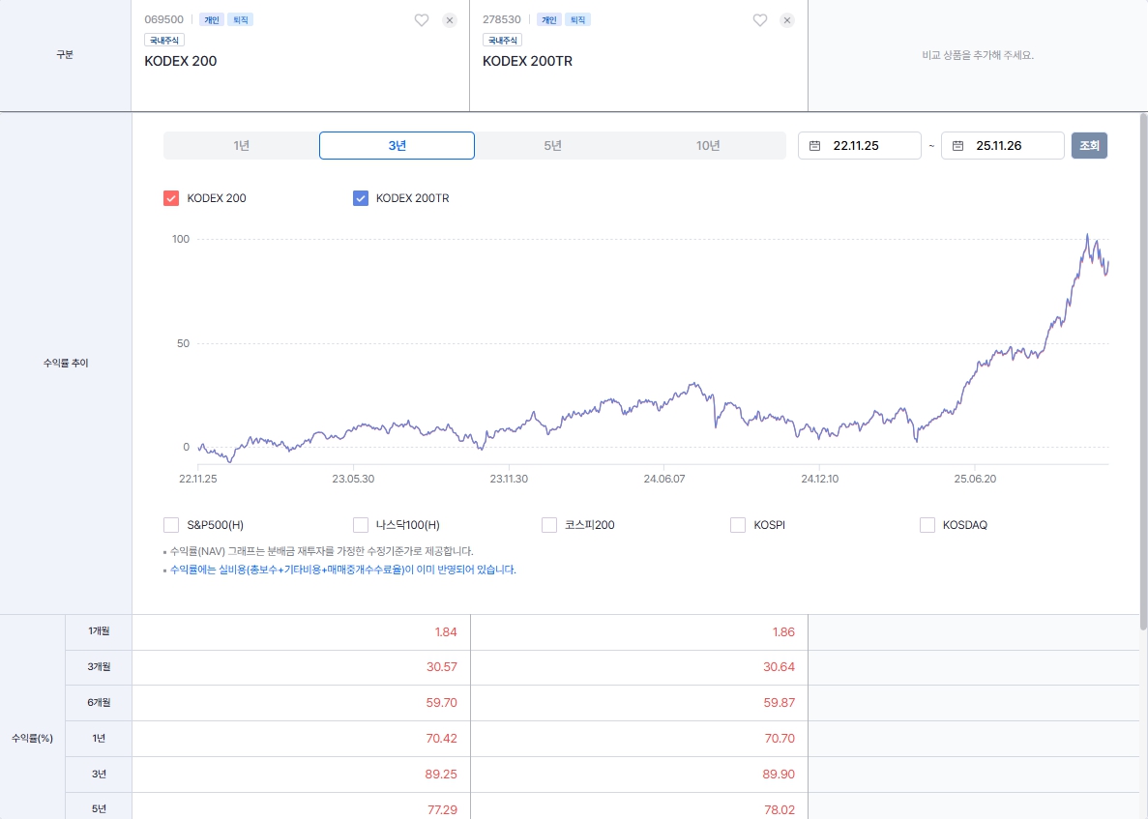1148x819 pixels.
Task: Remove KODEX 200 from comparison
Action: point(450,20)
